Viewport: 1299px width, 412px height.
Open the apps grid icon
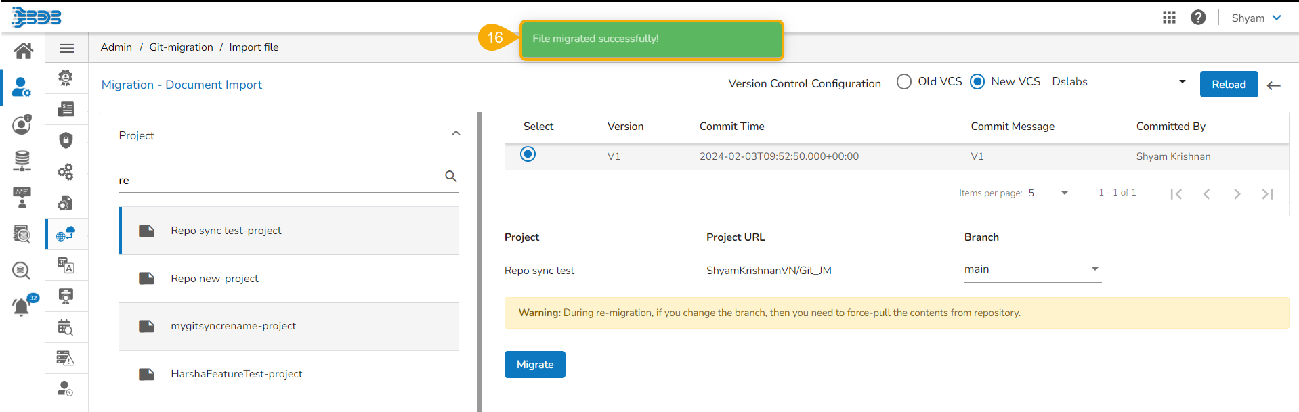tap(1169, 18)
